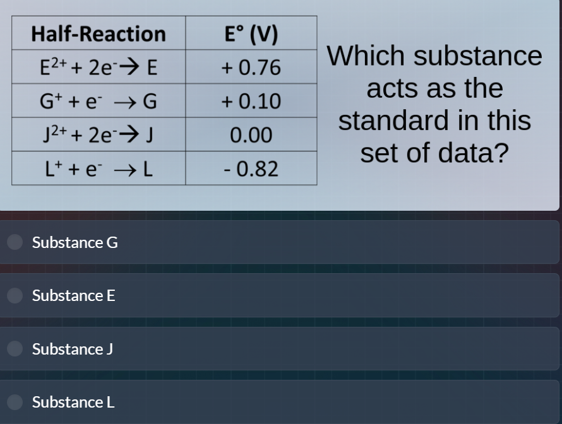
Task: Click the half-reaction L⁺ + e⁻ → L
Action: [97, 169]
